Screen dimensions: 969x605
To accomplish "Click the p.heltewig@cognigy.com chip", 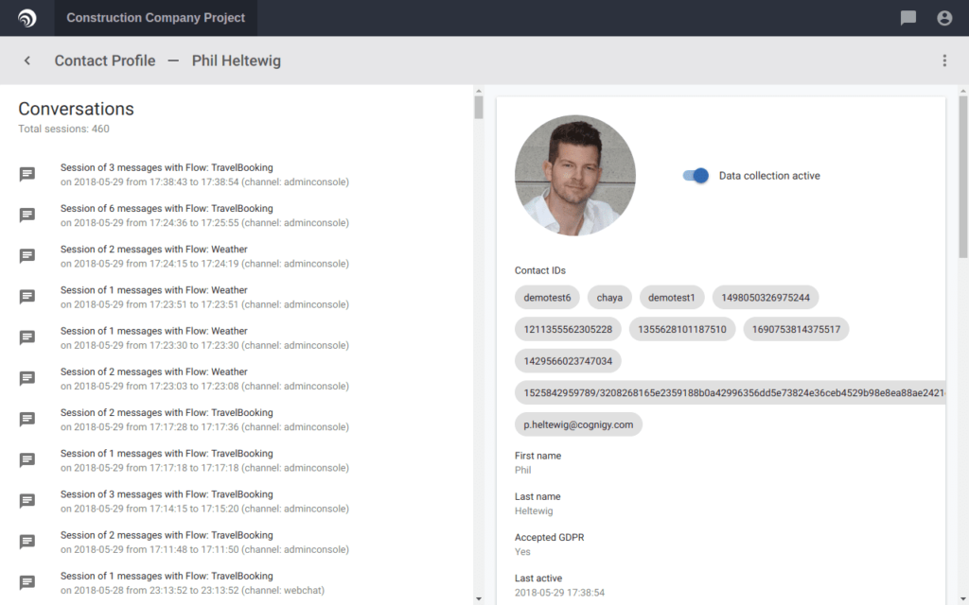I will click(578, 424).
